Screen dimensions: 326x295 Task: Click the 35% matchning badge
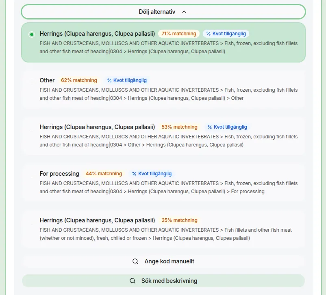tap(179, 220)
